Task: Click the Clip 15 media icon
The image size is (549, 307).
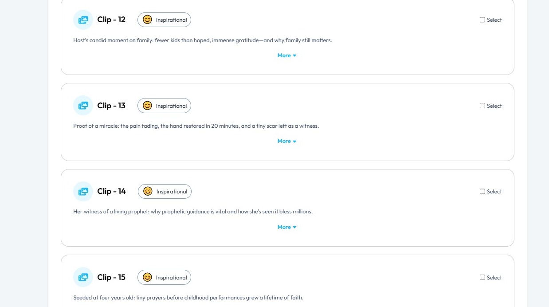Action: point(83,277)
